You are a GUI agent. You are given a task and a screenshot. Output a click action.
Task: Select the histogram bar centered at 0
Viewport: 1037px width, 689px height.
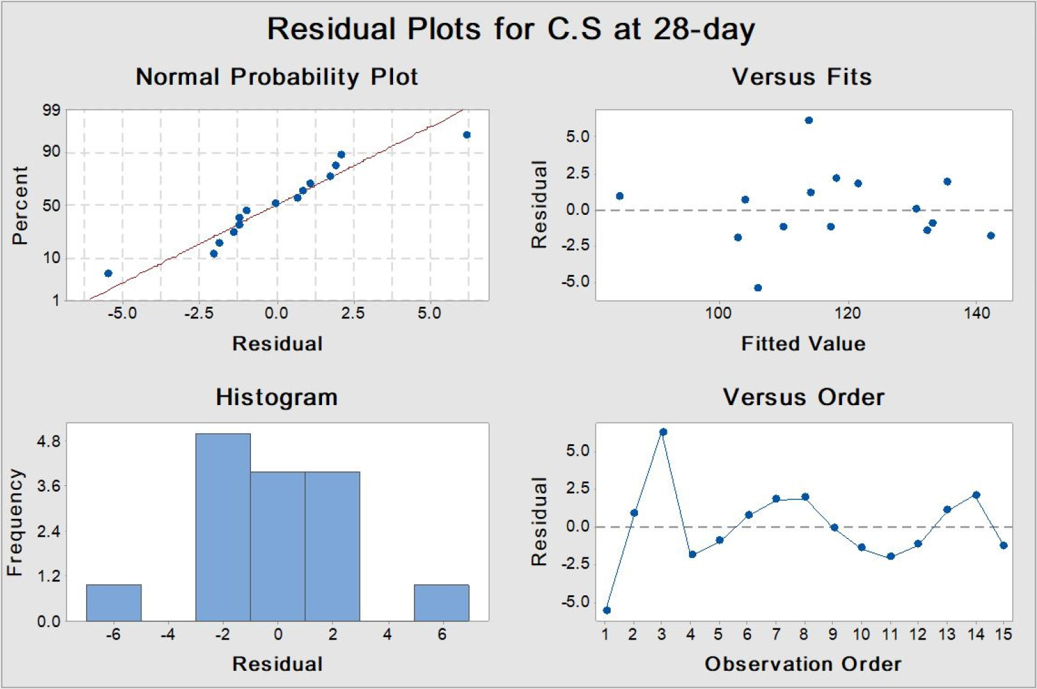278,546
